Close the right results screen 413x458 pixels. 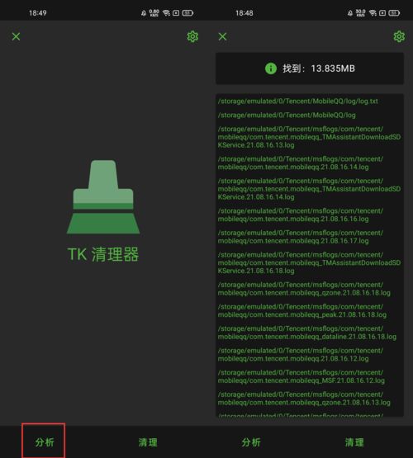pyautogui.click(x=222, y=36)
